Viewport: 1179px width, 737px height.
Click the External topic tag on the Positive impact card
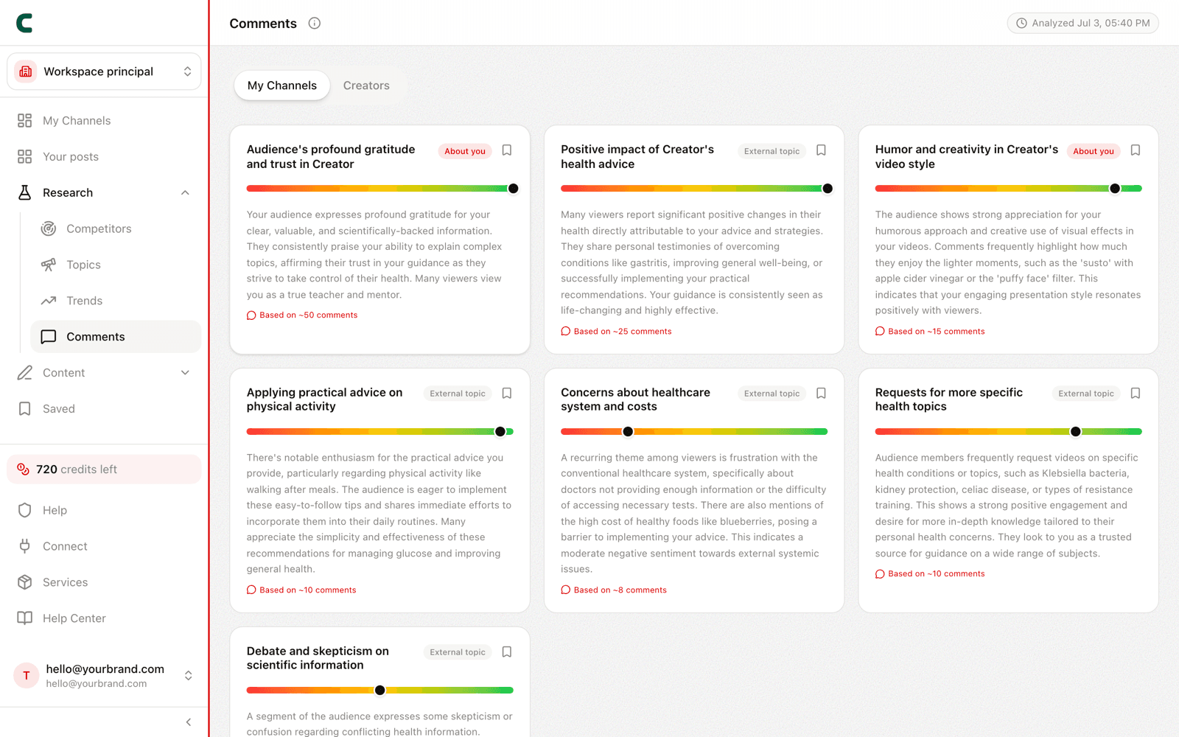tap(772, 151)
